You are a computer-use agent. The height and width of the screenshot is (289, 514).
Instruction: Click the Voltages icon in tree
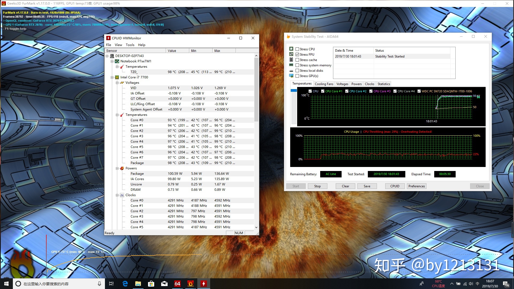(122, 83)
